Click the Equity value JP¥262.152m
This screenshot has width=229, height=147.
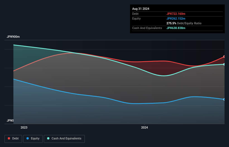click(176, 18)
